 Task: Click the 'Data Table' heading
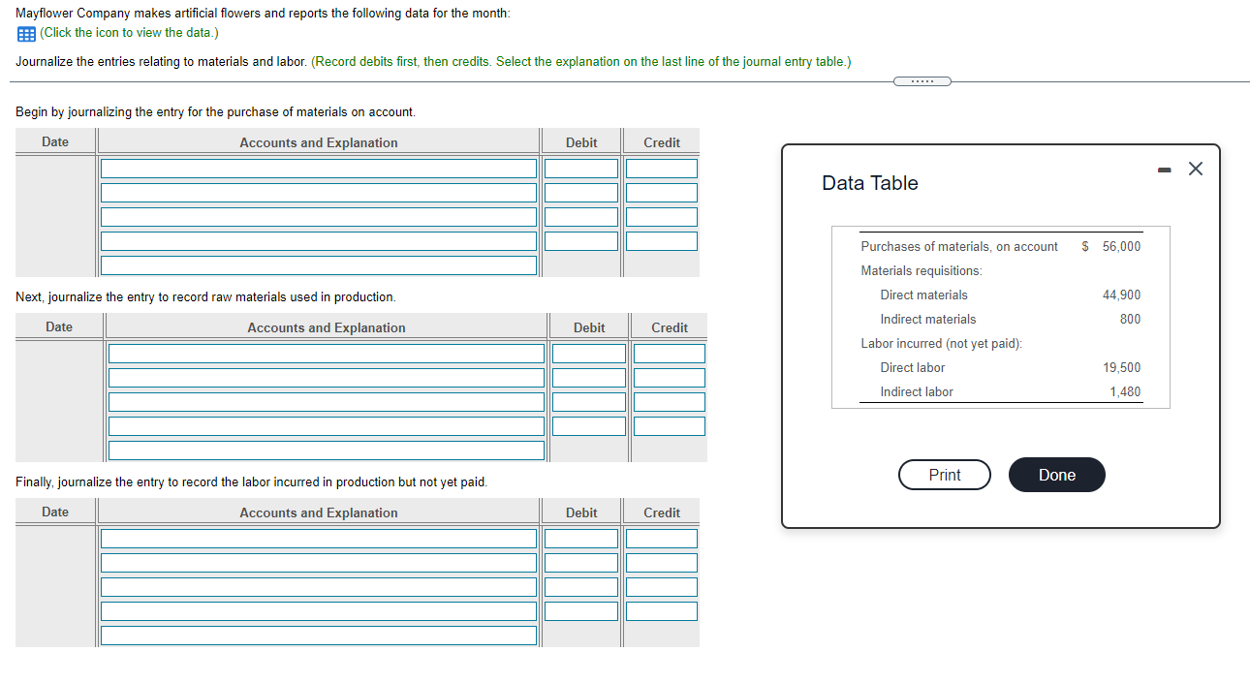870,183
